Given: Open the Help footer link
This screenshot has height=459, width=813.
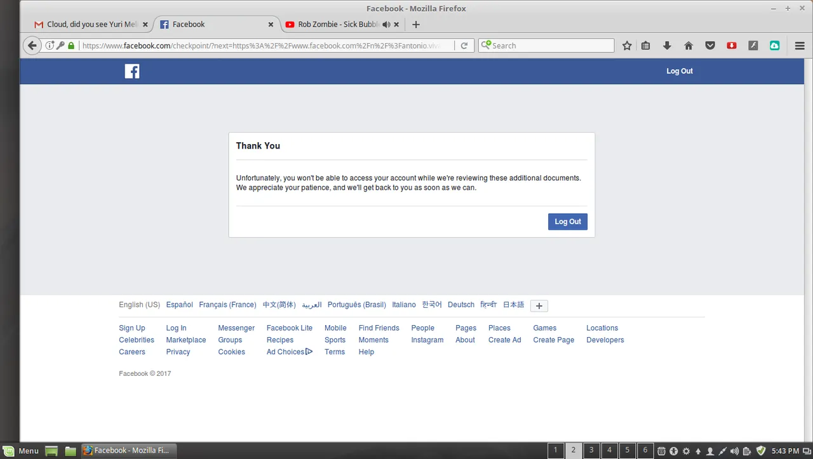Looking at the screenshot, I should tap(366, 352).
